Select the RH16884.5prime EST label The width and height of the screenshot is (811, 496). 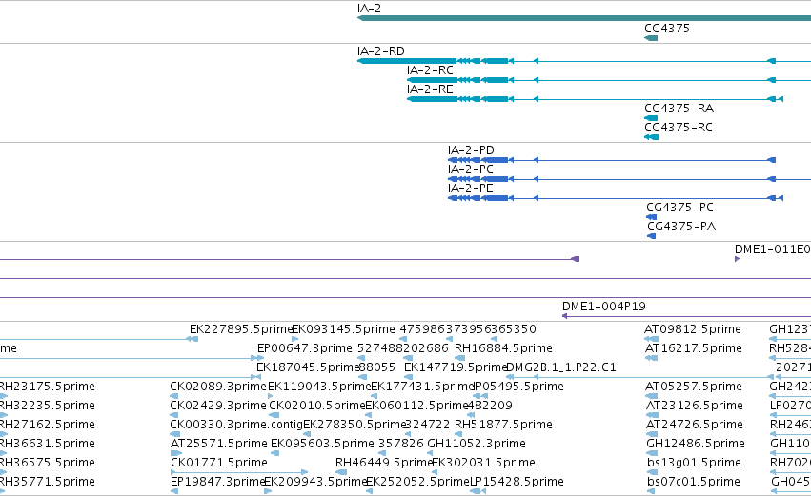[x=503, y=348]
